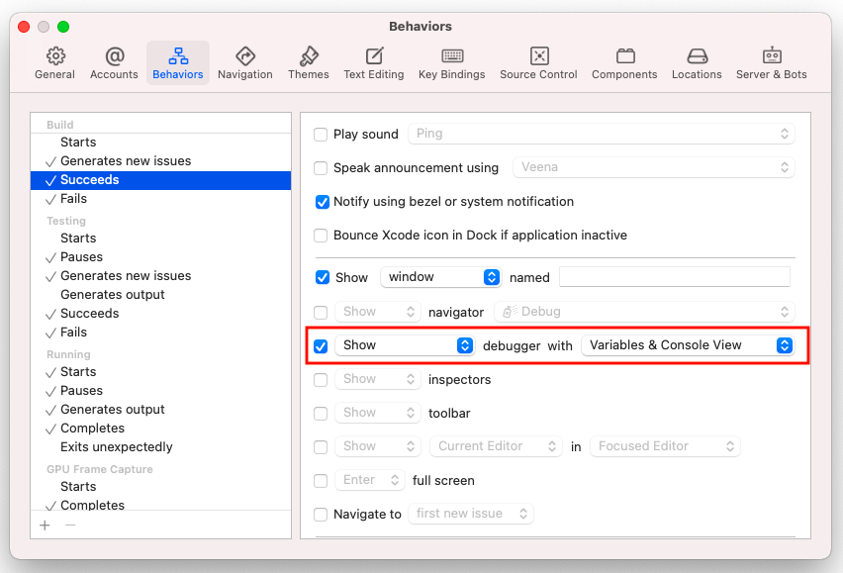Click the named window text field
The image size is (843, 573).
point(674,277)
